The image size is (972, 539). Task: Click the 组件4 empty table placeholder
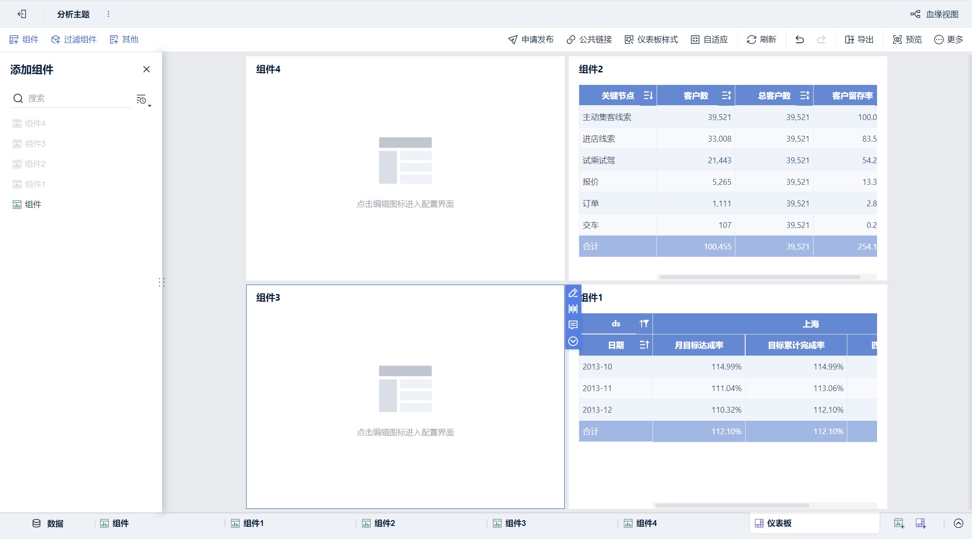tap(405, 160)
